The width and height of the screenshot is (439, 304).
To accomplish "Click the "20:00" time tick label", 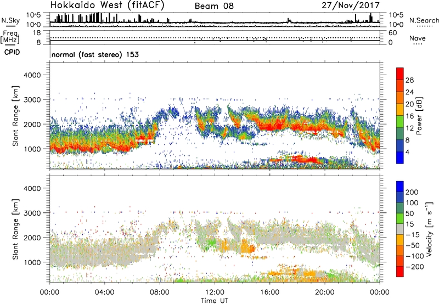I will point(325,292).
